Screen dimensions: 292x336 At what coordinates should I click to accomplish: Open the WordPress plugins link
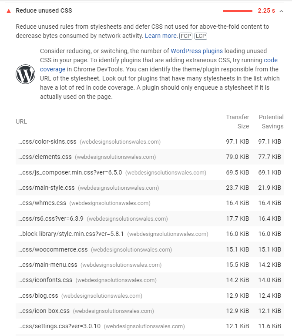click(197, 51)
